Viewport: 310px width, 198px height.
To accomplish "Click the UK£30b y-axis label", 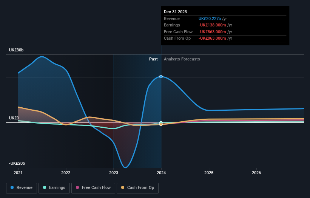I will [16, 50].
